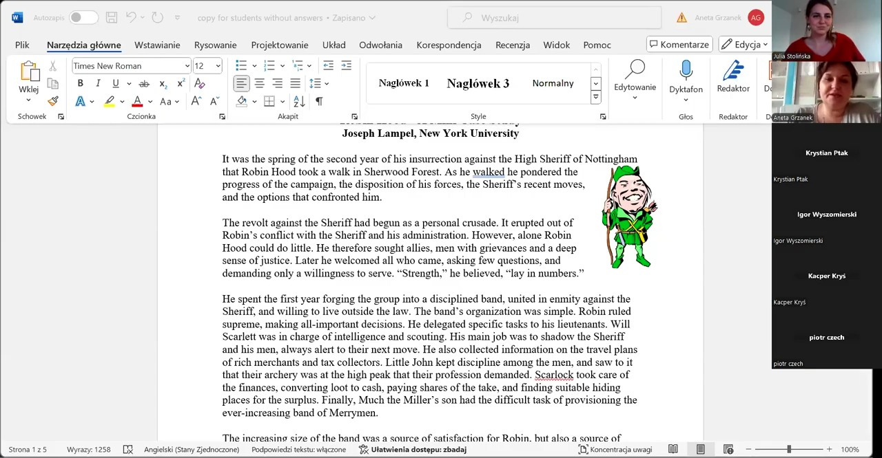Select Nagłówek 3 style
This screenshot has height=458, width=882.
point(478,83)
